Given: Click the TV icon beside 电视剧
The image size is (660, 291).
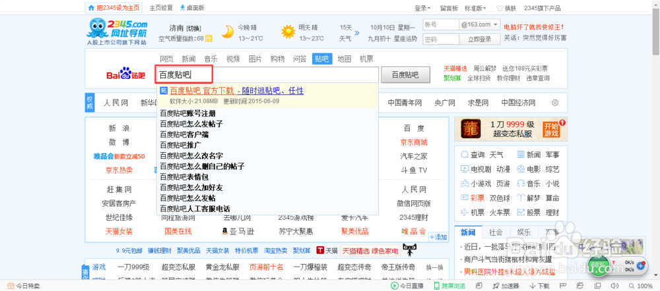Looking at the screenshot, I should coord(464,169).
